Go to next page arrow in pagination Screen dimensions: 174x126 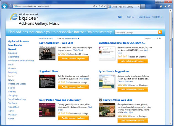click(x=160, y=39)
